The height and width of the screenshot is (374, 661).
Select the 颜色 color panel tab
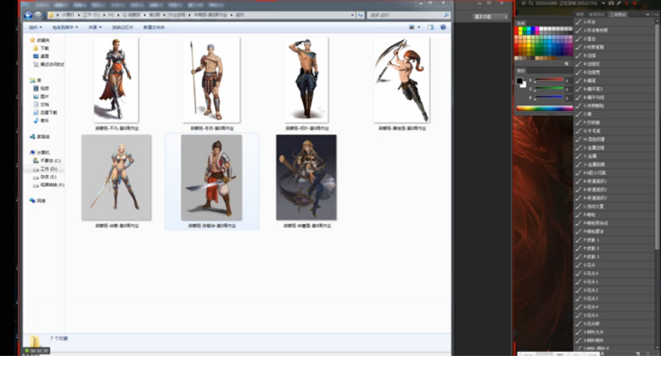[521, 71]
